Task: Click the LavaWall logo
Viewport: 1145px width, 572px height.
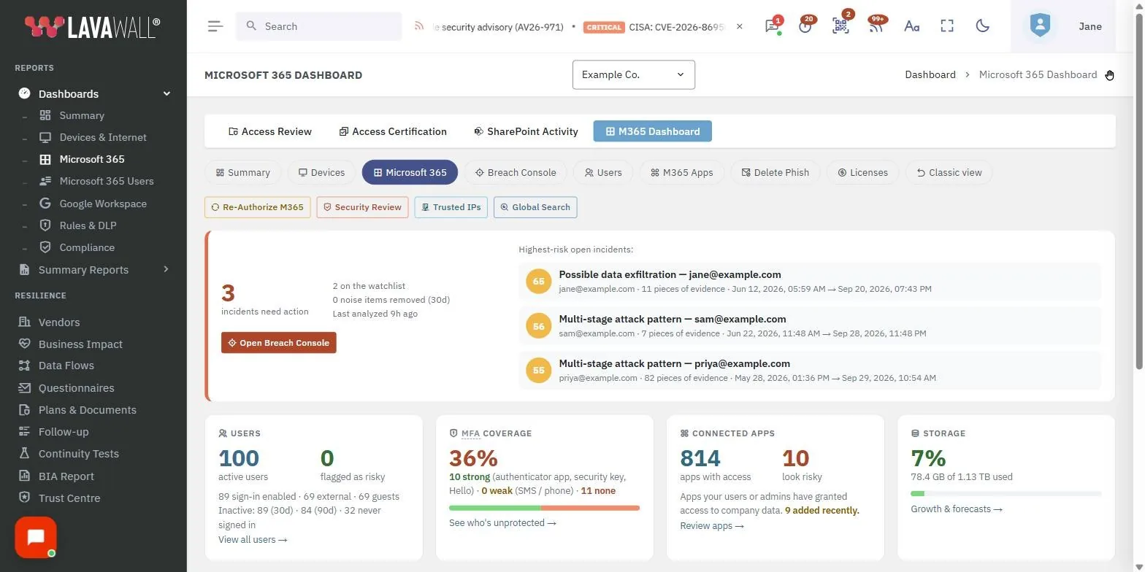Action: pos(93,27)
